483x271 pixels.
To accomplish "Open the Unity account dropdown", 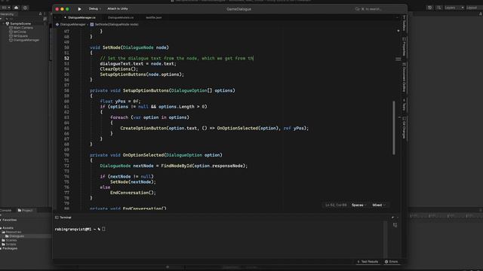I will pos(6,8).
